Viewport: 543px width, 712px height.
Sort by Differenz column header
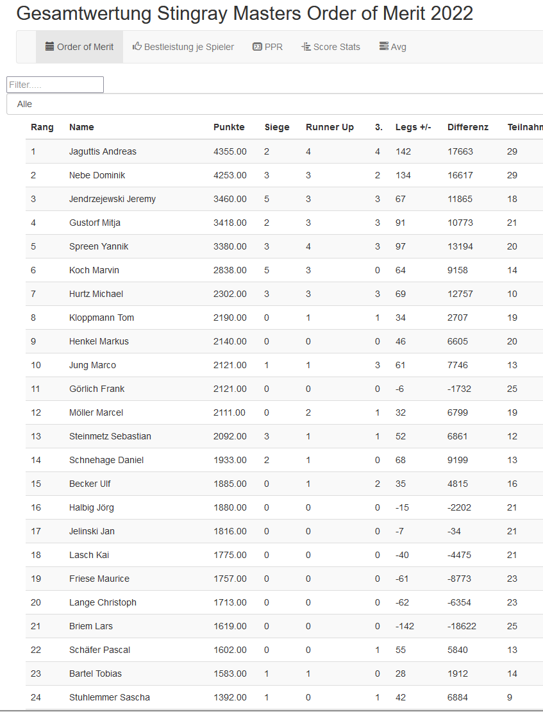coord(468,127)
